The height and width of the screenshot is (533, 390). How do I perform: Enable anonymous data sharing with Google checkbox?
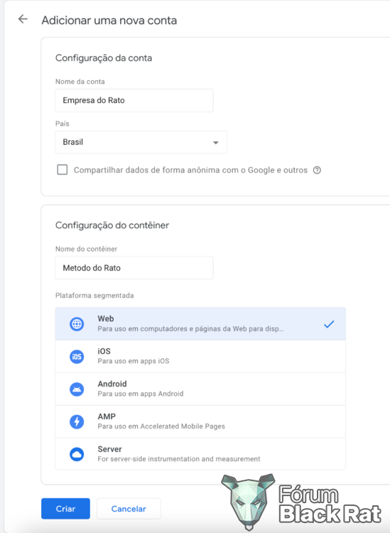tap(63, 170)
